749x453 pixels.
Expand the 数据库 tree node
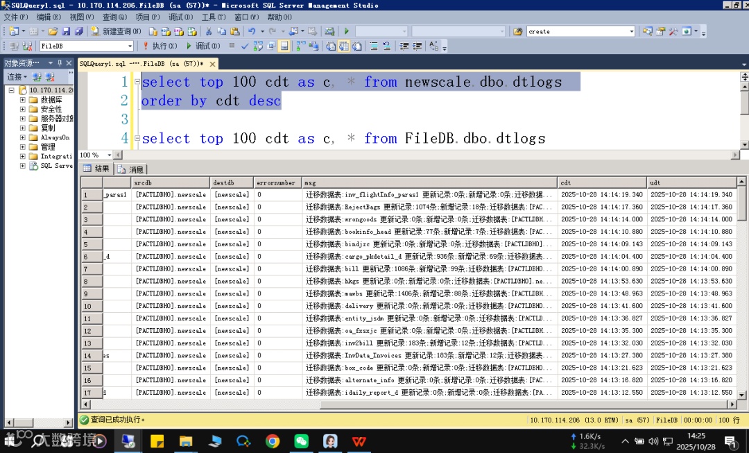coord(22,100)
